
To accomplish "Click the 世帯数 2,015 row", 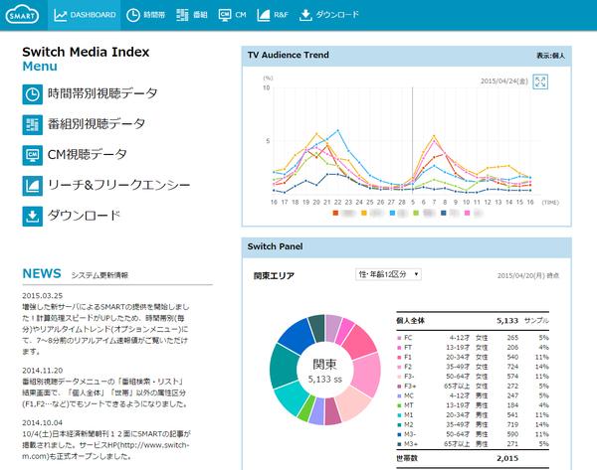I will [473, 459].
